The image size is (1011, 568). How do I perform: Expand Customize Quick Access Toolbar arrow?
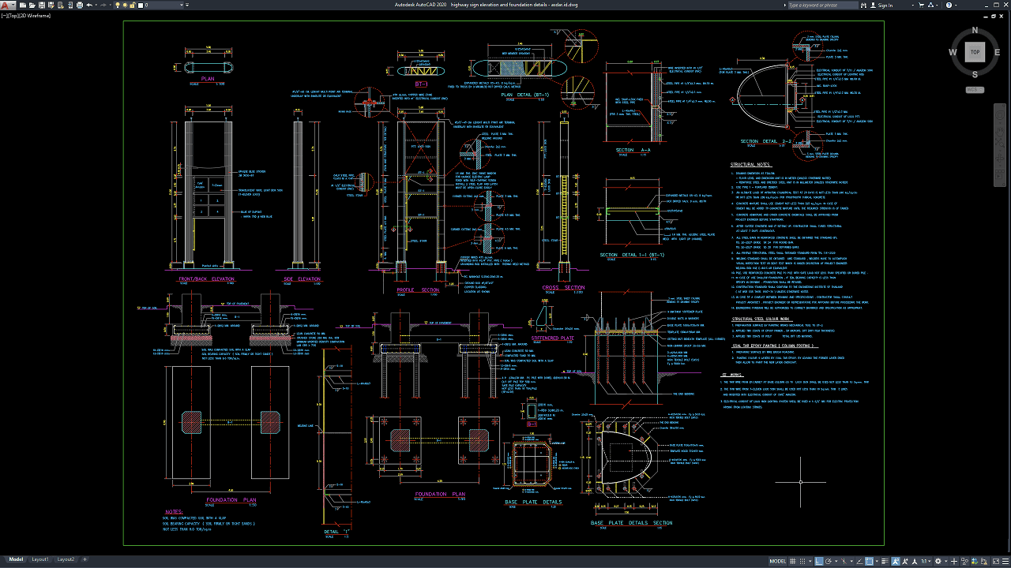click(x=187, y=5)
